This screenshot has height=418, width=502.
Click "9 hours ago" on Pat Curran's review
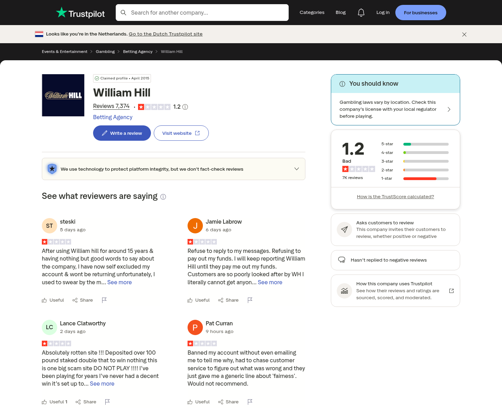(x=220, y=332)
